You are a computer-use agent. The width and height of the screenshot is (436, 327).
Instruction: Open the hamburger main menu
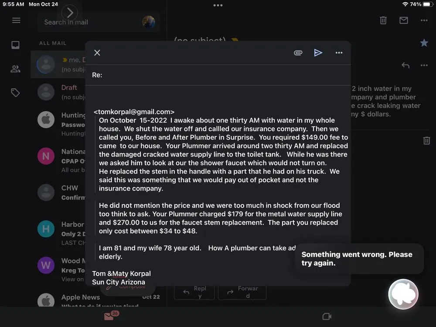[x=16, y=20]
